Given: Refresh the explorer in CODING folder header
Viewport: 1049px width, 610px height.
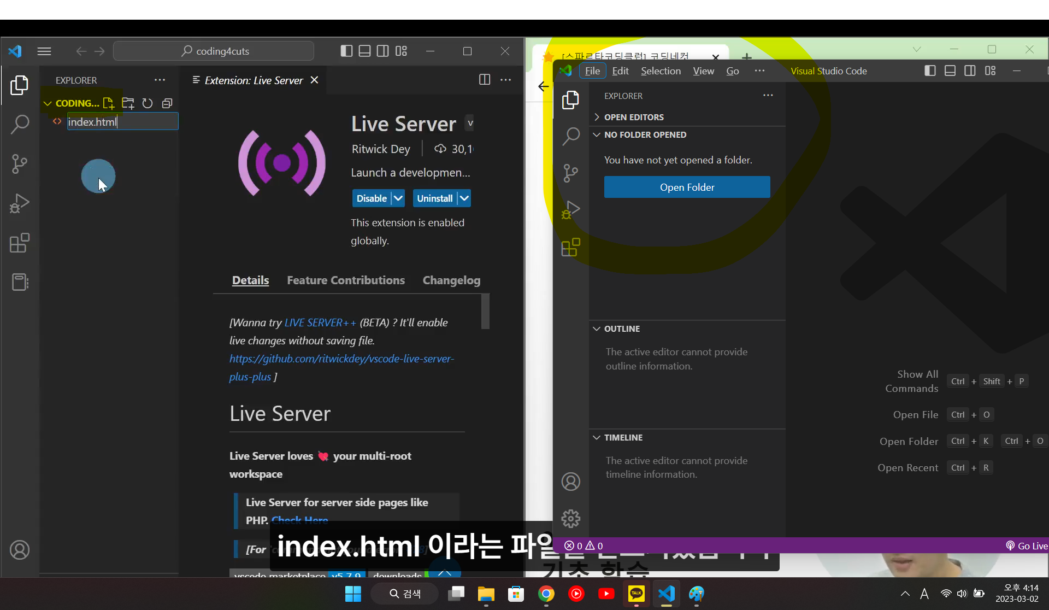Looking at the screenshot, I should pyautogui.click(x=148, y=103).
